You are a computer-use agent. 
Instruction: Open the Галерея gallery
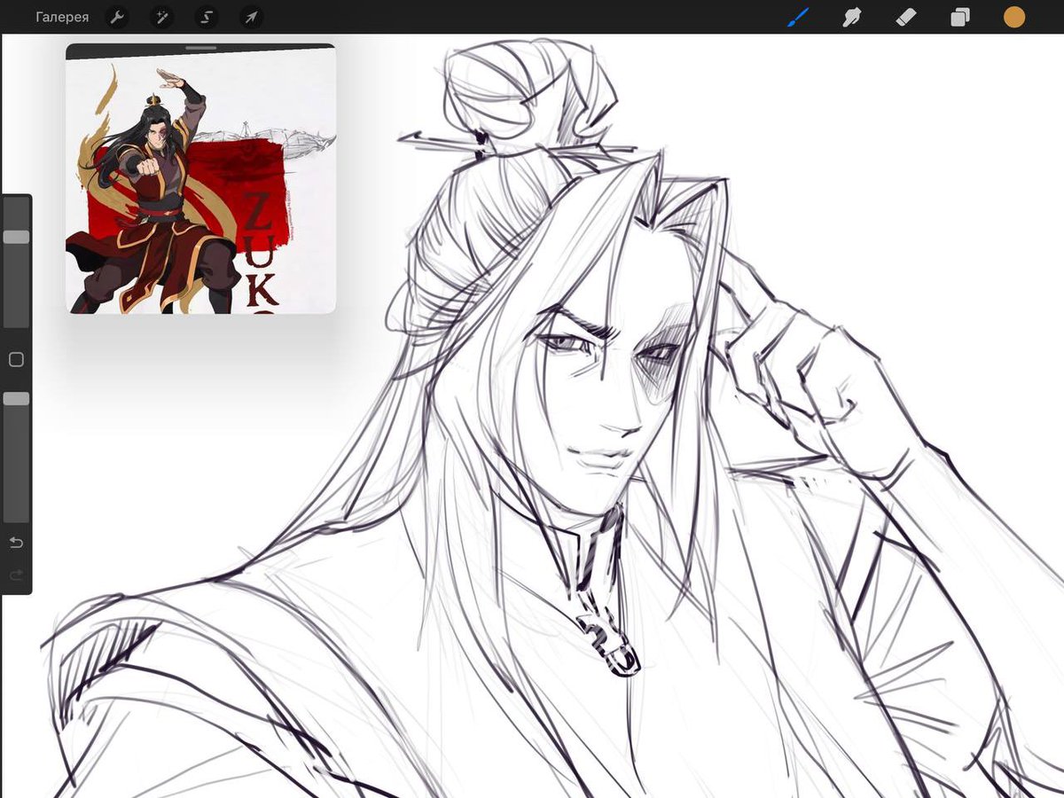62,17
